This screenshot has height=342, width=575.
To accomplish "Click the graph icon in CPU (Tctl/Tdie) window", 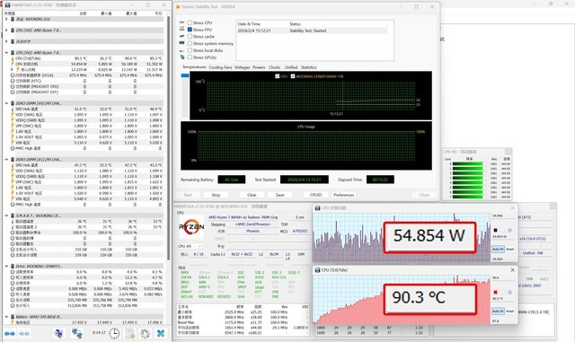I will tap(317, 270).
